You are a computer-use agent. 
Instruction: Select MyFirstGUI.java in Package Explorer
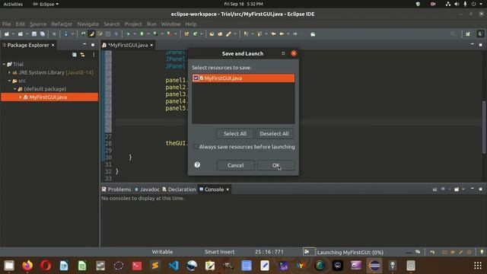tap(49, 97)
